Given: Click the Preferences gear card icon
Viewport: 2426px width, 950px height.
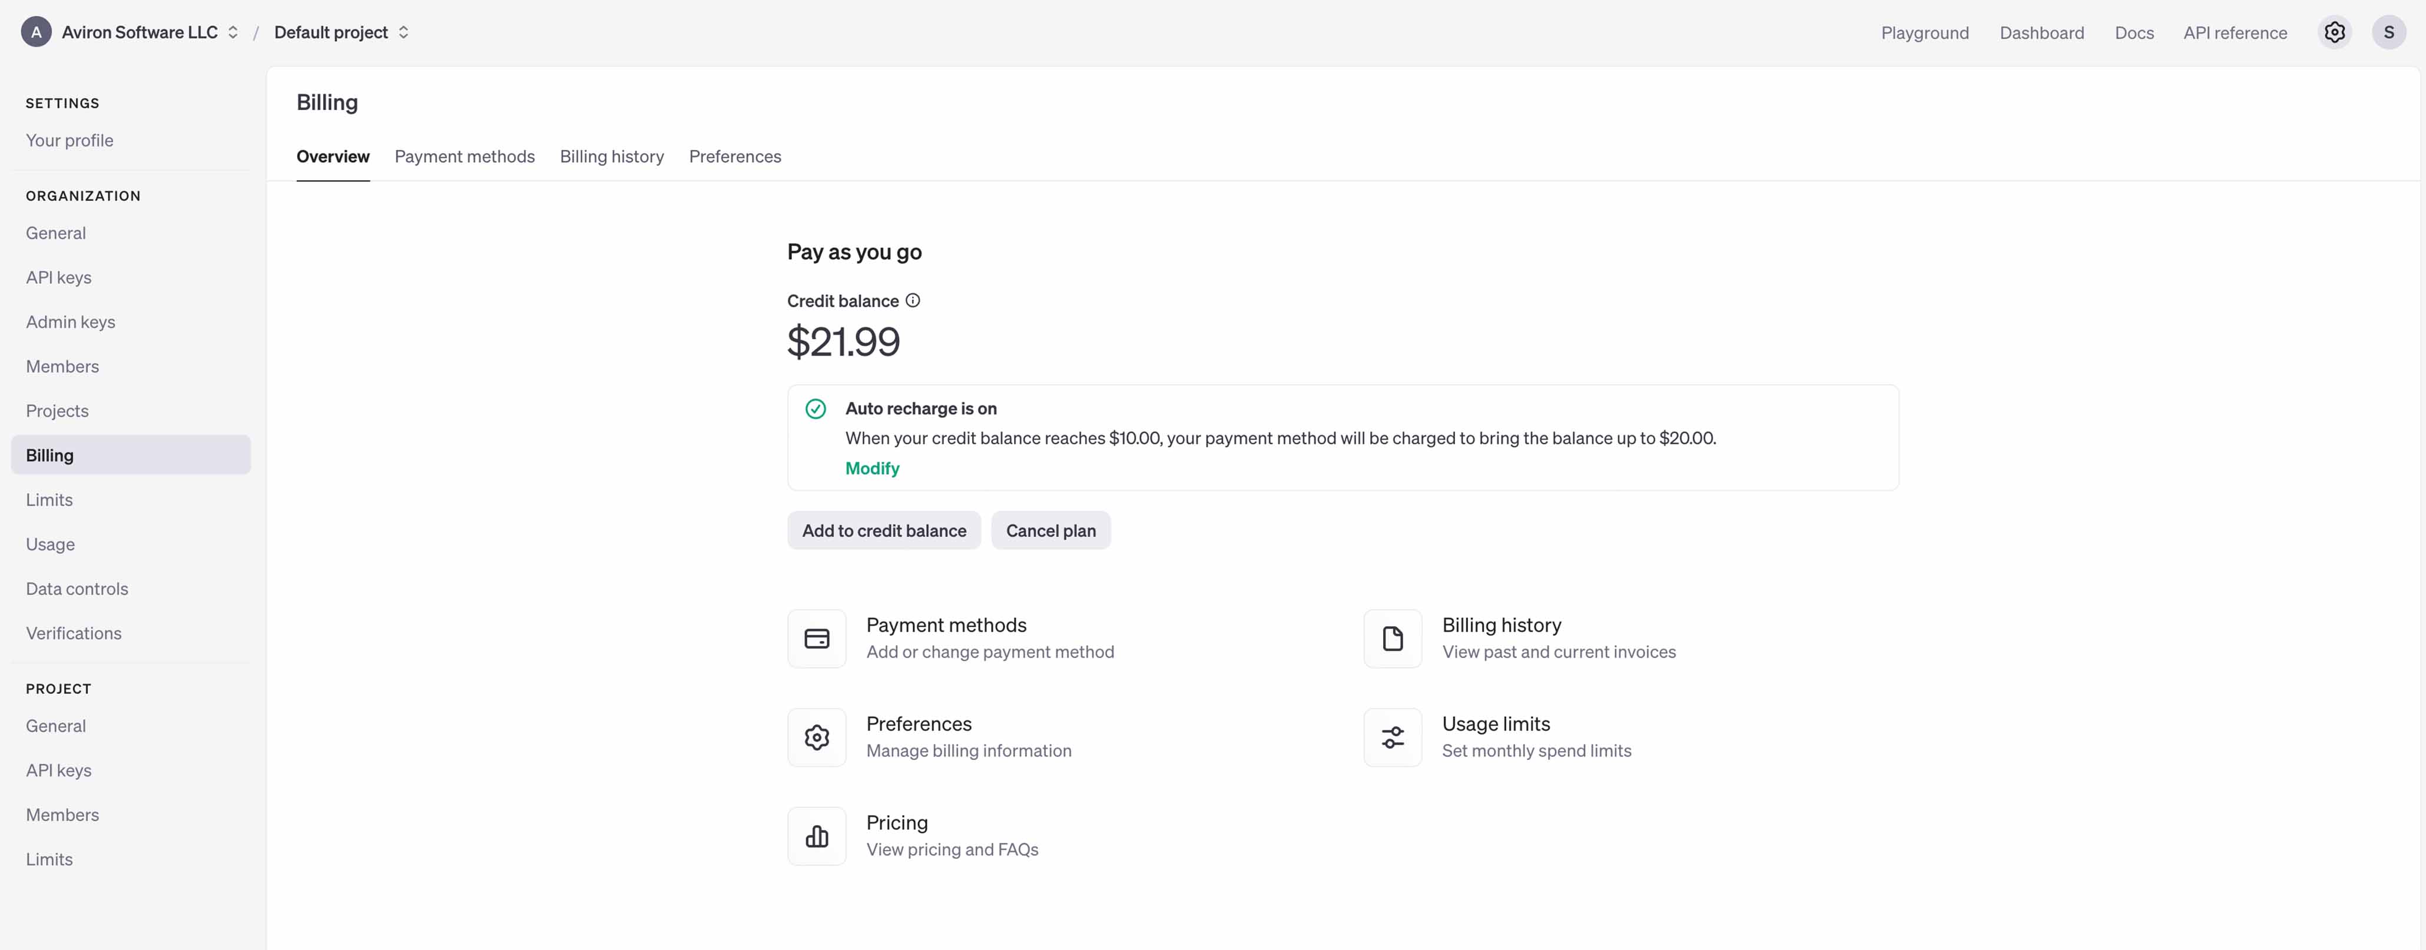Looking at the screenshot, I should [x=817, y=737].
